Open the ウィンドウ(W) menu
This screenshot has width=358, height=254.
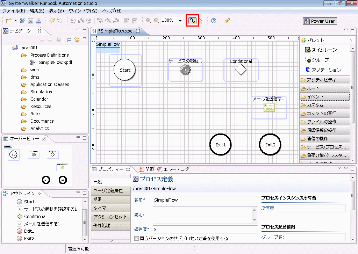coord(83,11)
